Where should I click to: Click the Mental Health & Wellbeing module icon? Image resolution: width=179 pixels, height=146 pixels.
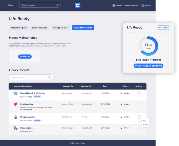point(16,93)
